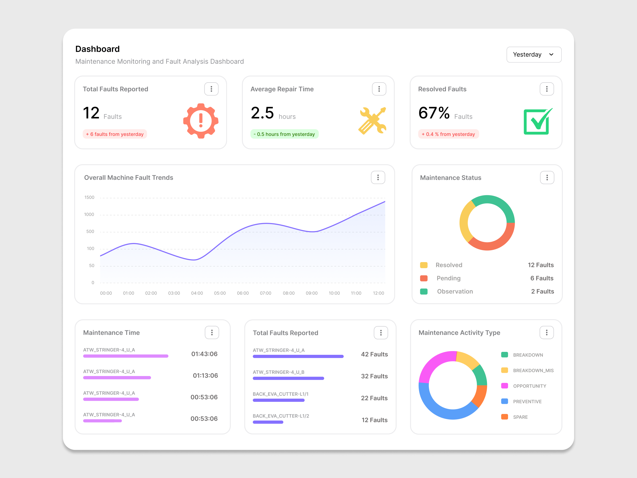The height and width of the screenshot is (478, 637).
Task: Click the Maintenance Status section title
Action: 450,177
